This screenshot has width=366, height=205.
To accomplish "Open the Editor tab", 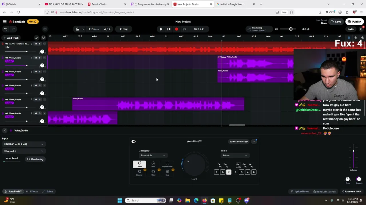I will coord(48,192).
